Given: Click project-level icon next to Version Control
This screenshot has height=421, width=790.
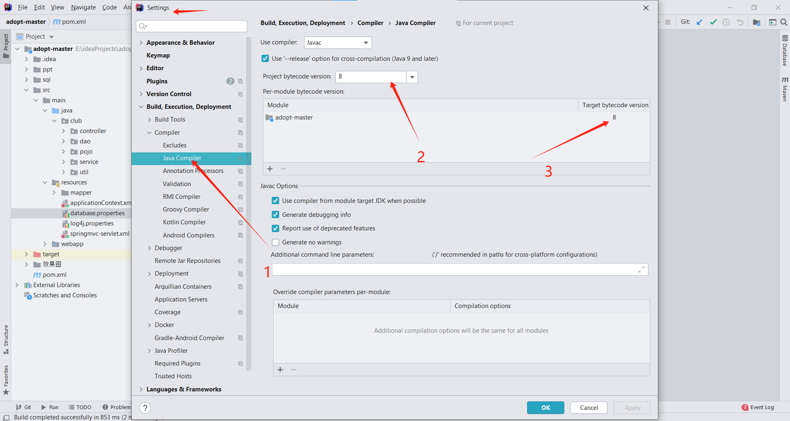Looking at the screenshot, I should (241, 94).
